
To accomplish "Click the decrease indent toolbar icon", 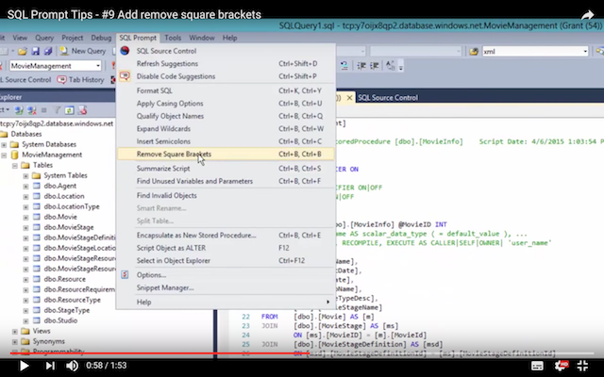I will coord(361,66).
